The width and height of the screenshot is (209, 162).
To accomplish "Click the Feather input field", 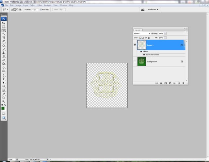I will click(35, 9).
